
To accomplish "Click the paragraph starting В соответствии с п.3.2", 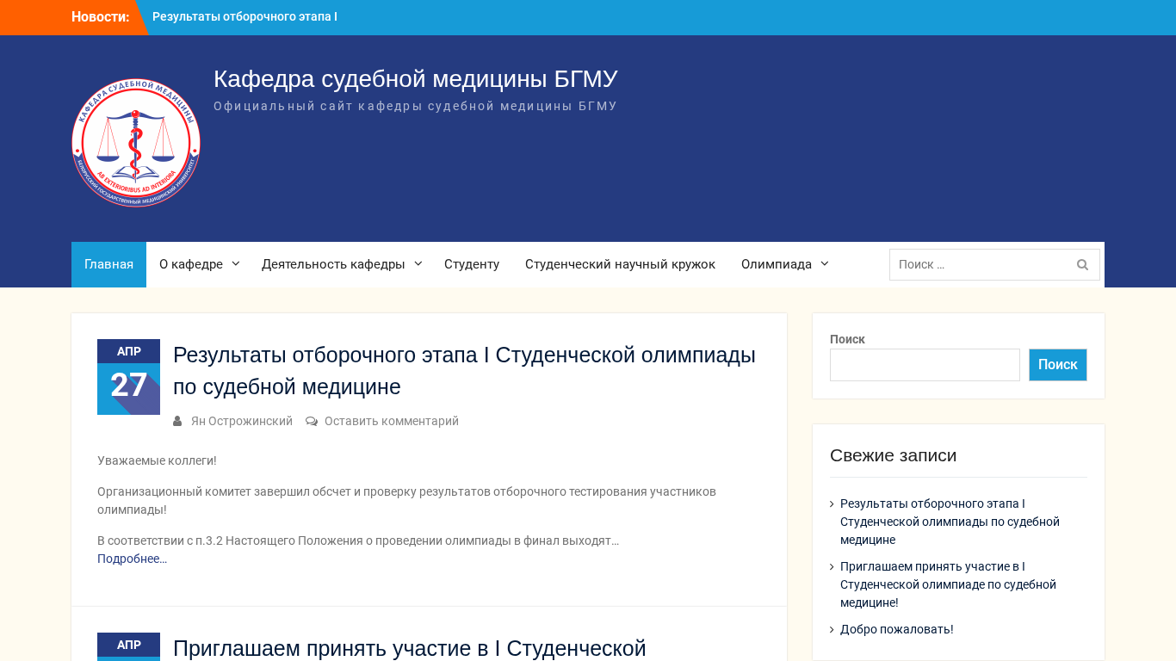I will point(358,541).
